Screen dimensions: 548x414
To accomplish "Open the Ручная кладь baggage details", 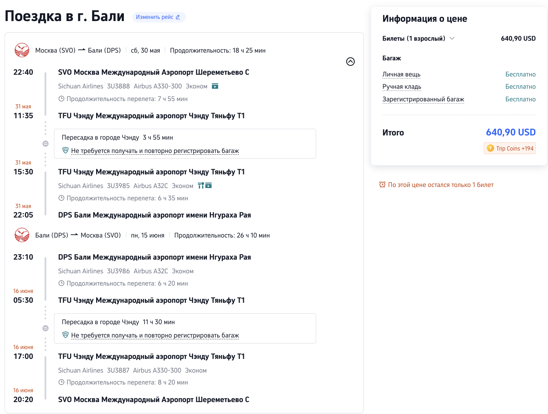I will click(x=401, y=87).
